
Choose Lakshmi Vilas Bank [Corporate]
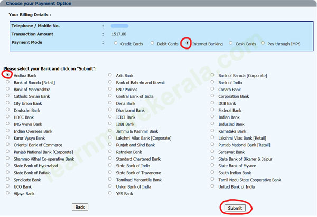pos(110,137)
